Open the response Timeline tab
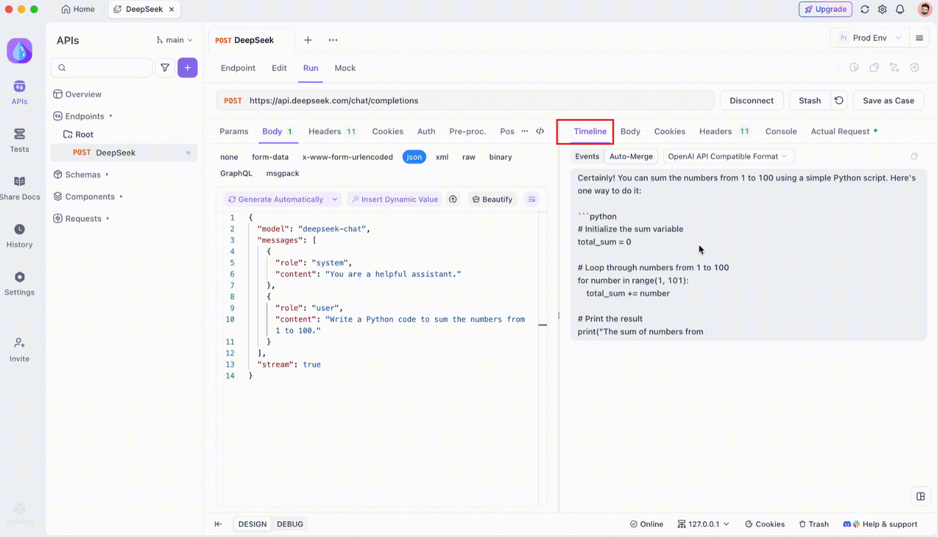This screenshot has height=537, width=938. [x=590, y=131]
